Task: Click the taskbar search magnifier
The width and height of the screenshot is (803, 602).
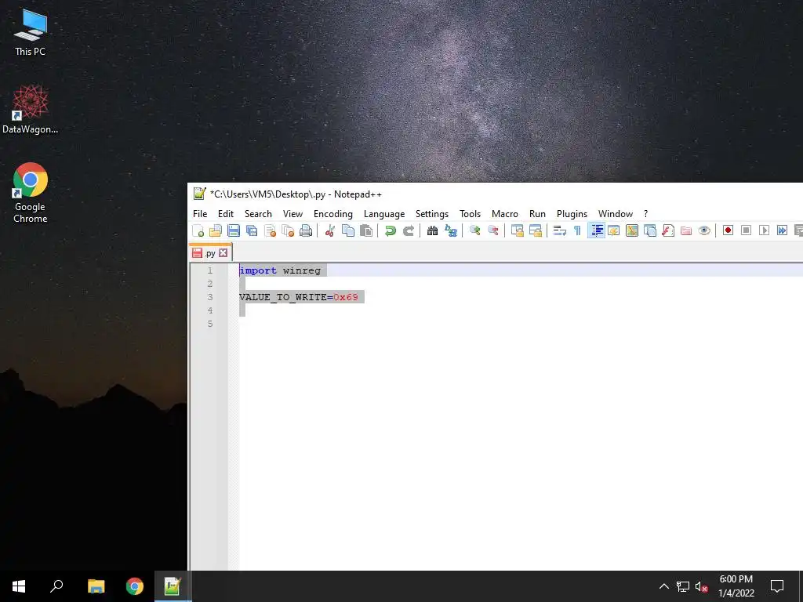Action: click(56, 586)
